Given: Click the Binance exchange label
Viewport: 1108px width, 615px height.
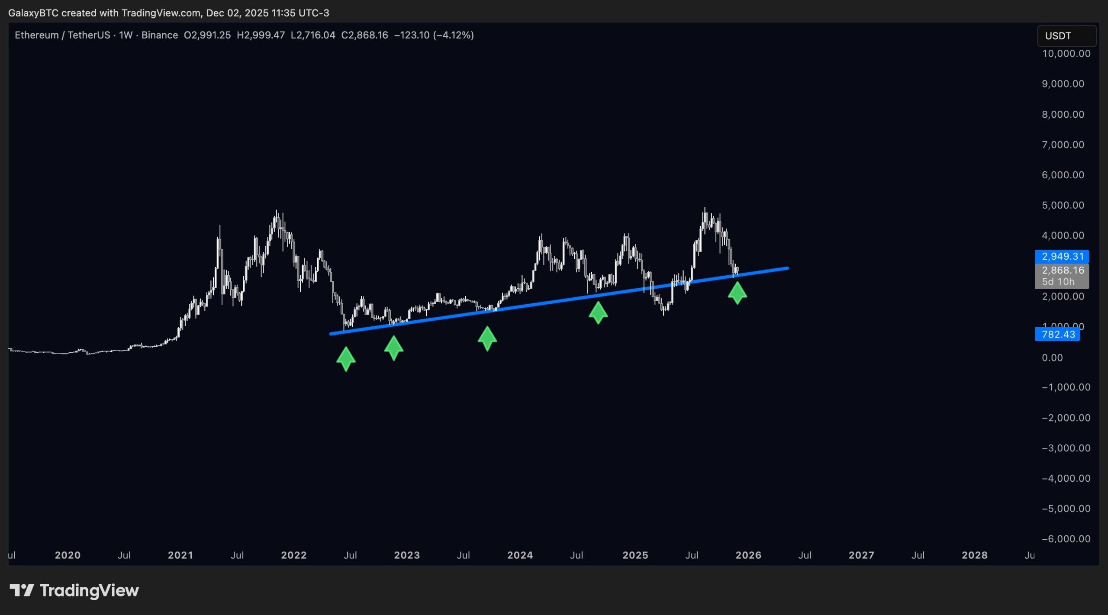Looking at the screenshot, I should pyautogui.click(x=160, y=35).
